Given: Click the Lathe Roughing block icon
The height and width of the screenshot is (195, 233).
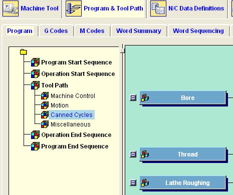Looking at the screenshot, I should [x=145, y=183].
